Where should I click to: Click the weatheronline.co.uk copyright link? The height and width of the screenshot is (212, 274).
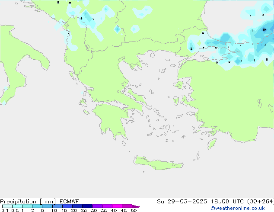(238, 208)
